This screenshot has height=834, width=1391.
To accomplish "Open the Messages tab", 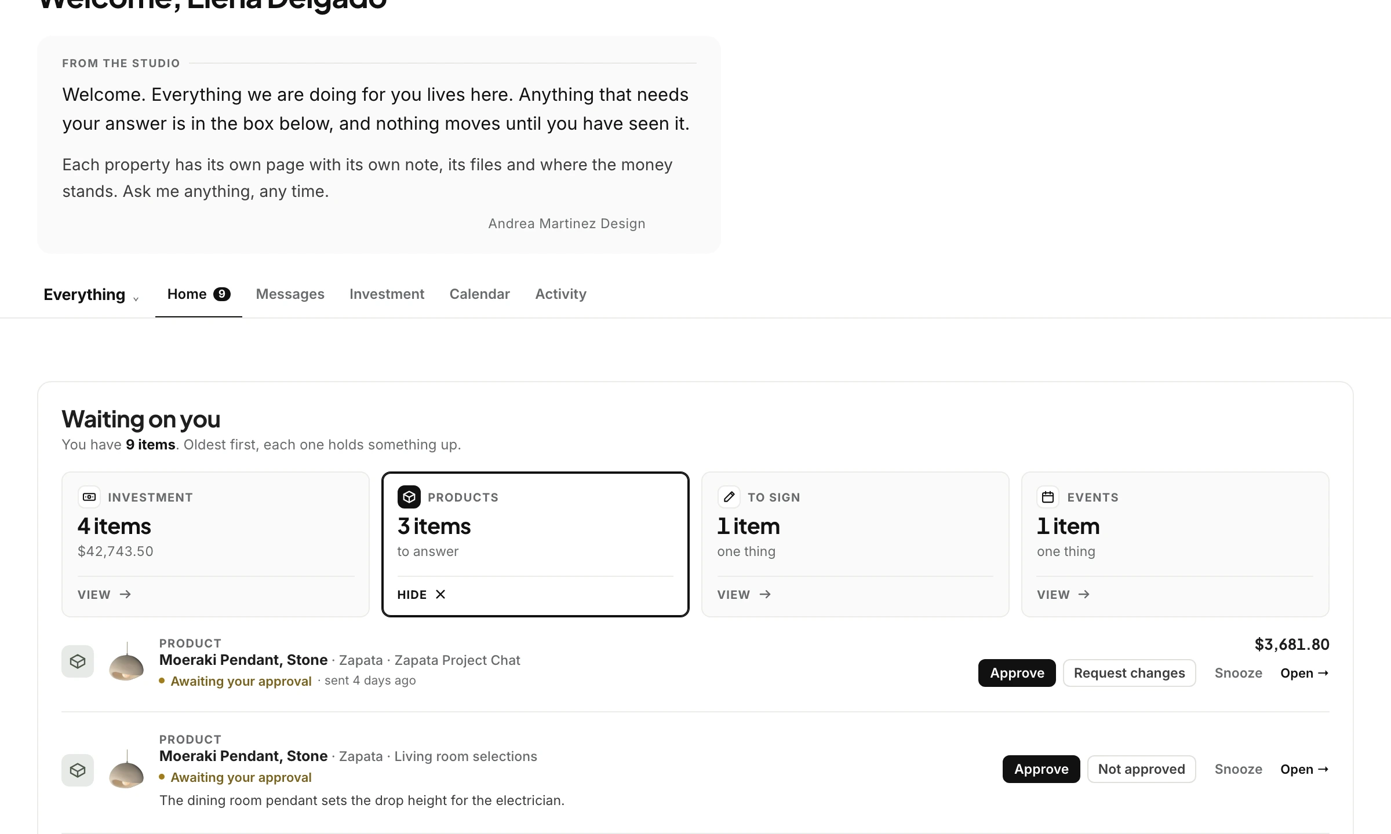I will click(x=290, y=294).
